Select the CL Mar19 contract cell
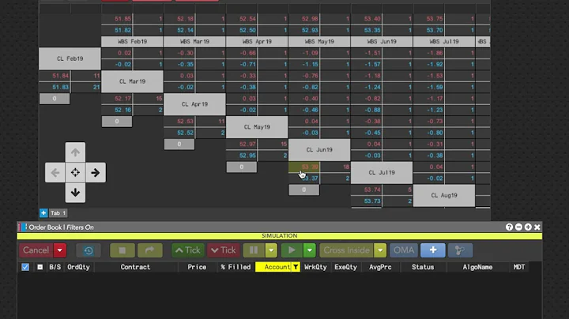This screenshot has height=319, width=569. pyautogui.click(x=132, y=81)
